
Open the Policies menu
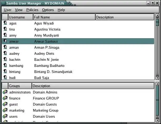click(32, 10)
